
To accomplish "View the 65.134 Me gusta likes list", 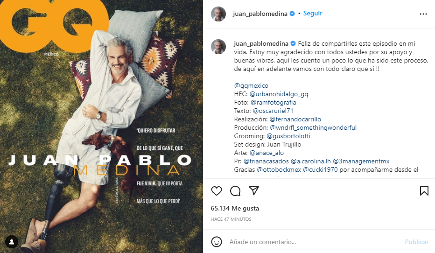I will tap(235, 208).
